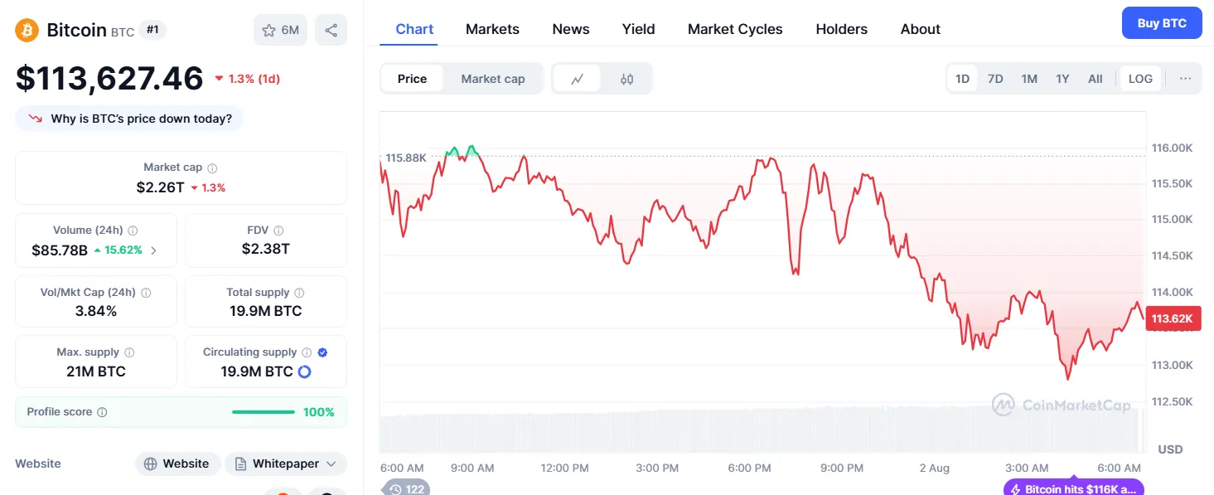Click the Profile score progress bar
Screen dimensions: 1214x495
tap(264, 411)
